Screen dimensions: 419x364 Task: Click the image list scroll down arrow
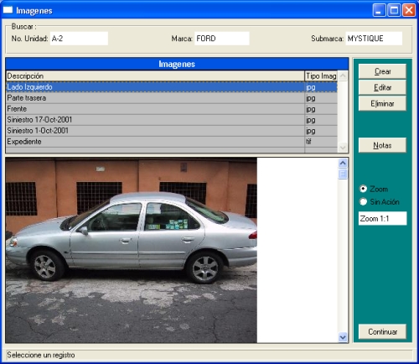343,148
